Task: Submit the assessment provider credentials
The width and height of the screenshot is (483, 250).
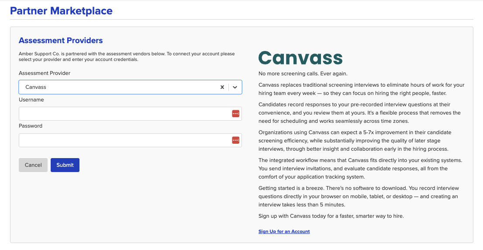Action: (x=65, y=165)
